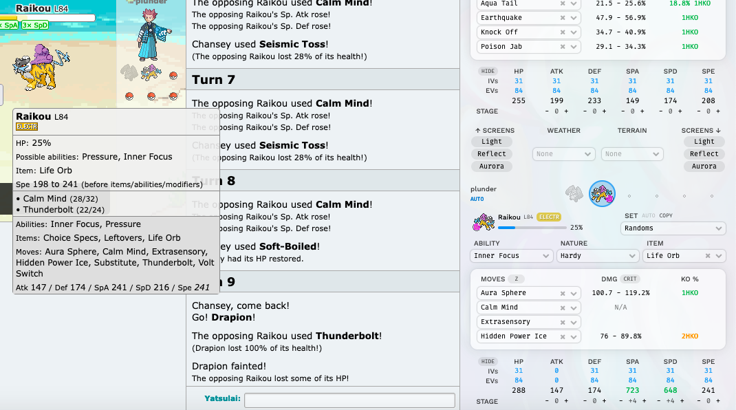Expand the Randoms set dropdown

pos(673,228)
